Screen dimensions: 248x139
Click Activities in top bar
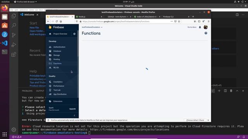point(5,2)
